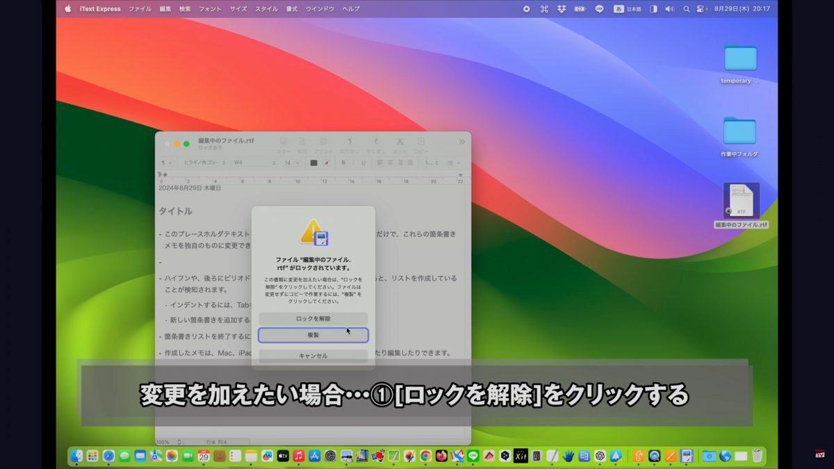Click the text highlight color swatch
Viewport: 834px width, 469px height.
(325, 163)
